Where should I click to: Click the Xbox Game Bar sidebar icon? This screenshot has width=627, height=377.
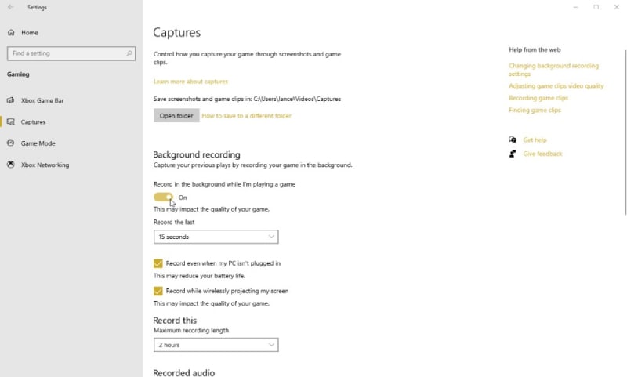pyautogui.click(x=11, y=100)
